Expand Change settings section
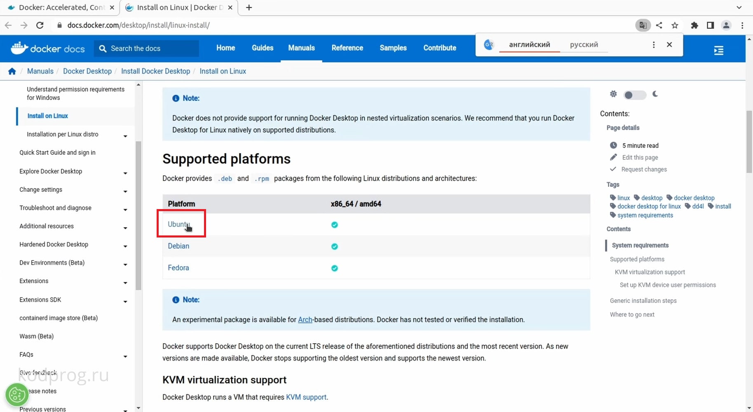Viewport: 753px width, 412px height. [x=125, y=191]
